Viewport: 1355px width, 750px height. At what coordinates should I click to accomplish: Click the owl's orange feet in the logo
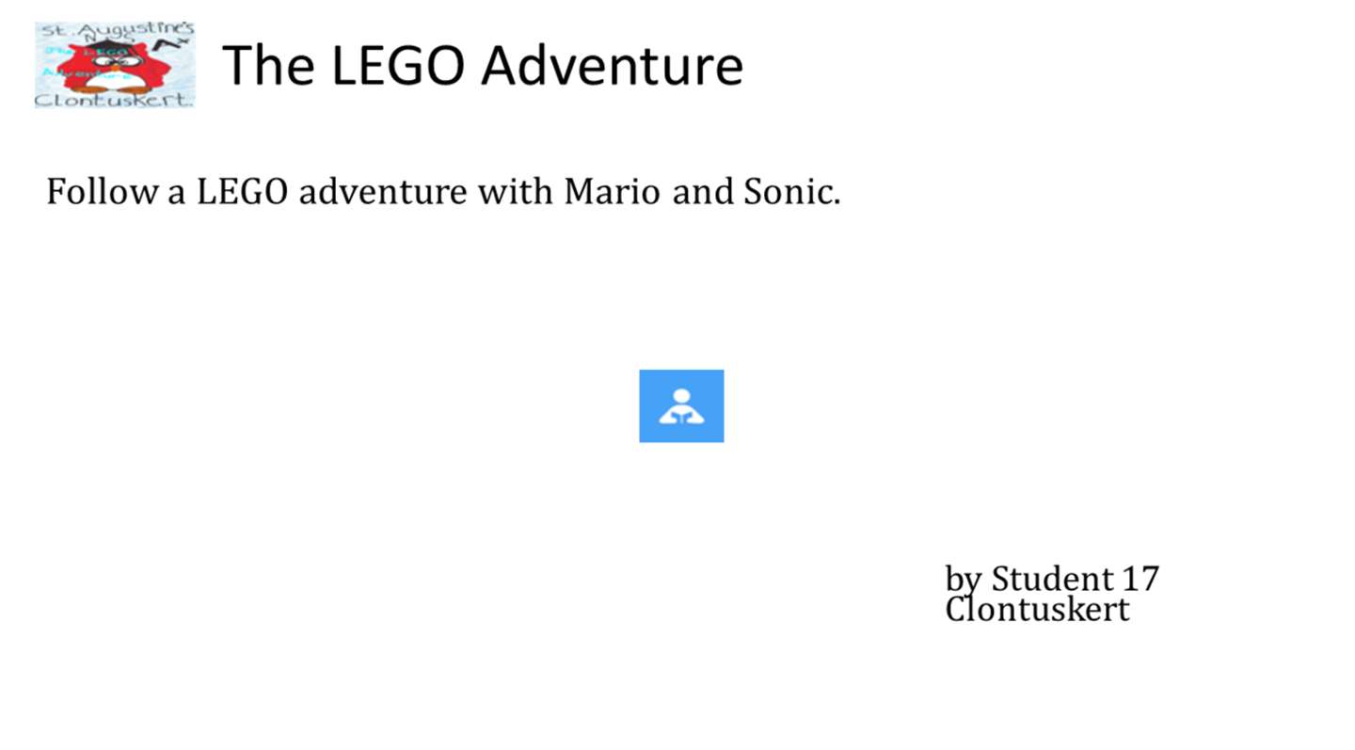point(111,89)
